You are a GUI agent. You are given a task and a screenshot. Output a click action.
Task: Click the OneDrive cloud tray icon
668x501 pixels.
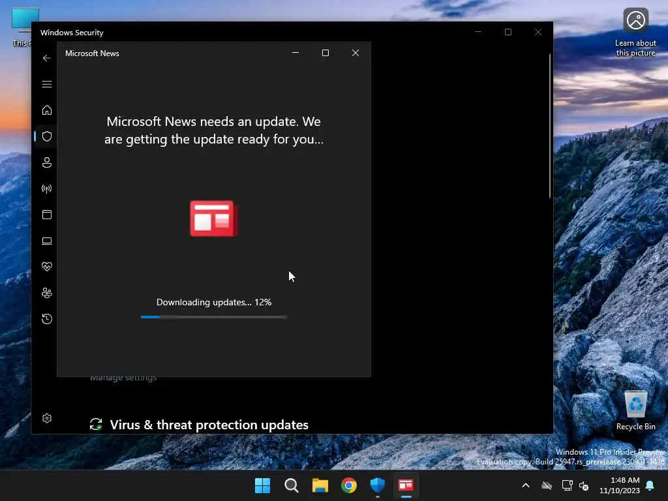coord(547,485)
